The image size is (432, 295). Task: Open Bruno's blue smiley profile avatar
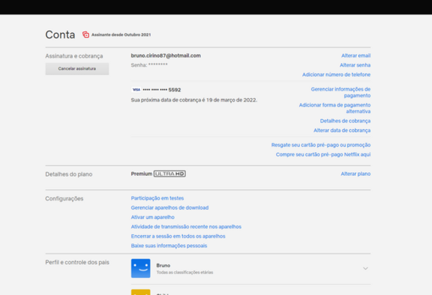coord(141,268)
